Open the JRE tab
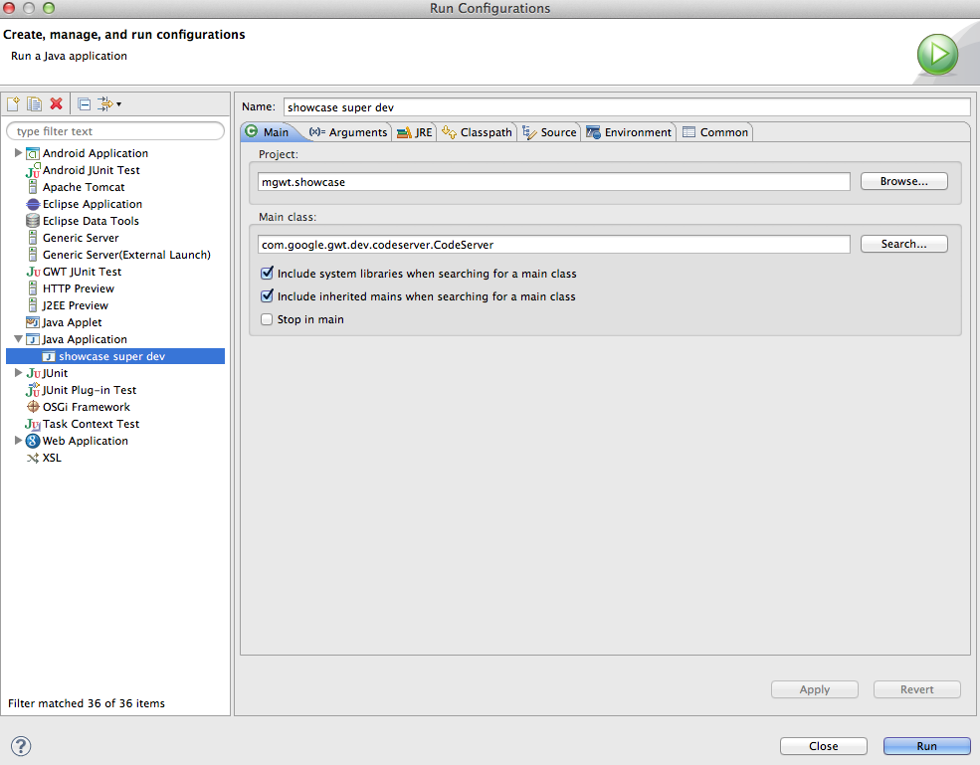Image resolution: width=980 pixels, height=765 pixels. click(x=414, y=132)
